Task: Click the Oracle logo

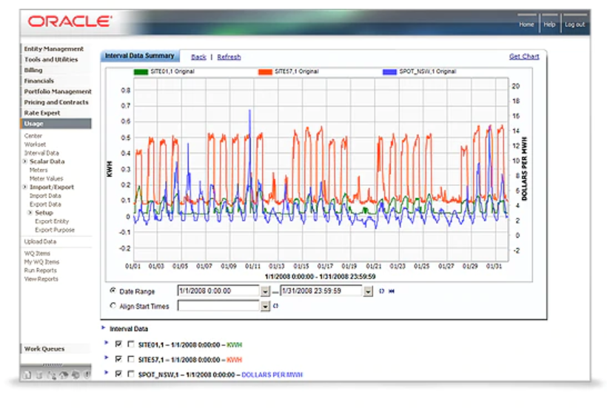Action: [70, 21]
